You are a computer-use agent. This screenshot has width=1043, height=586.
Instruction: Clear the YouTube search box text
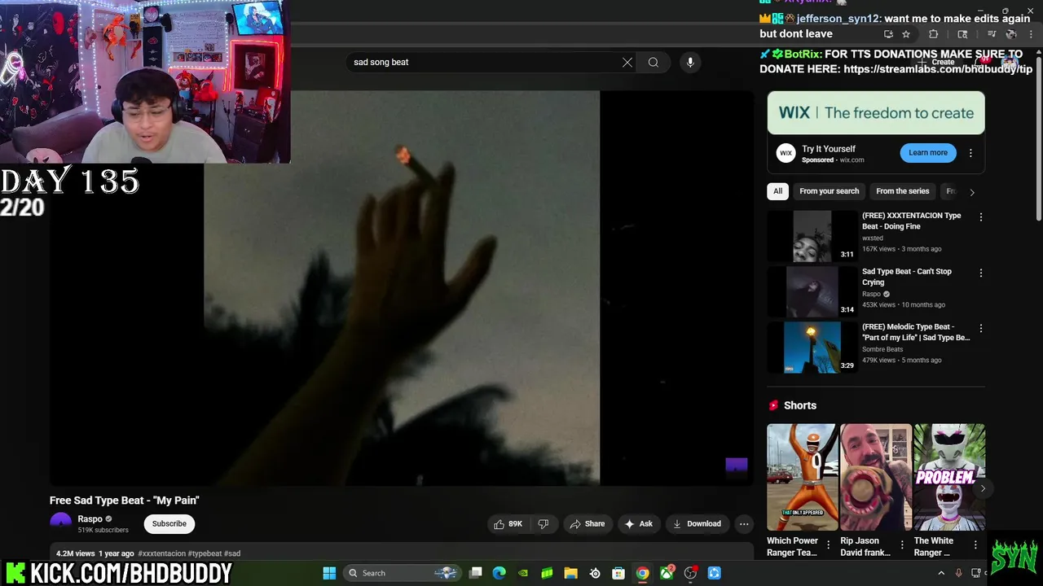pos(627,62)
